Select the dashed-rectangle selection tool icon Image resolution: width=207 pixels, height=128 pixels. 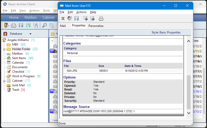[x=52, y=25]
